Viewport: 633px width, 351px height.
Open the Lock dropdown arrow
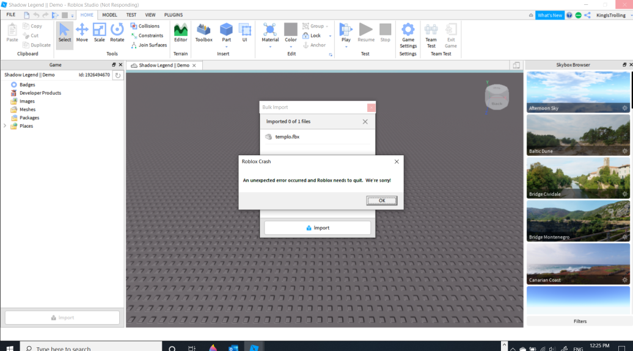click(x=330, y=36)
